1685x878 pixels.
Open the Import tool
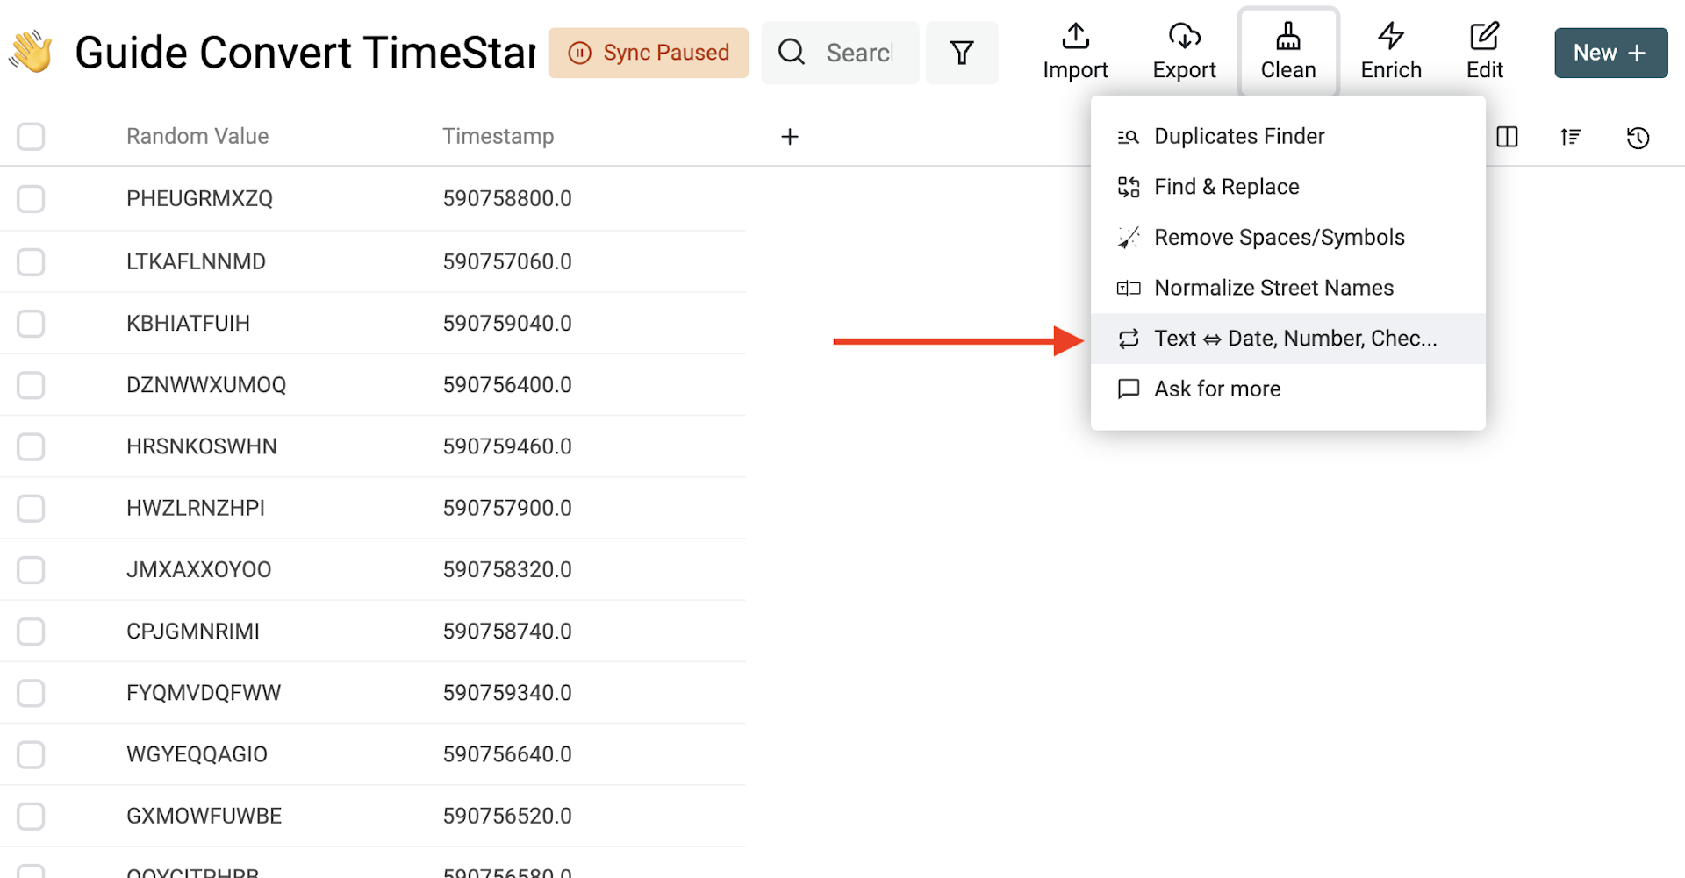pyautogui.click(x=1075, y=51)
